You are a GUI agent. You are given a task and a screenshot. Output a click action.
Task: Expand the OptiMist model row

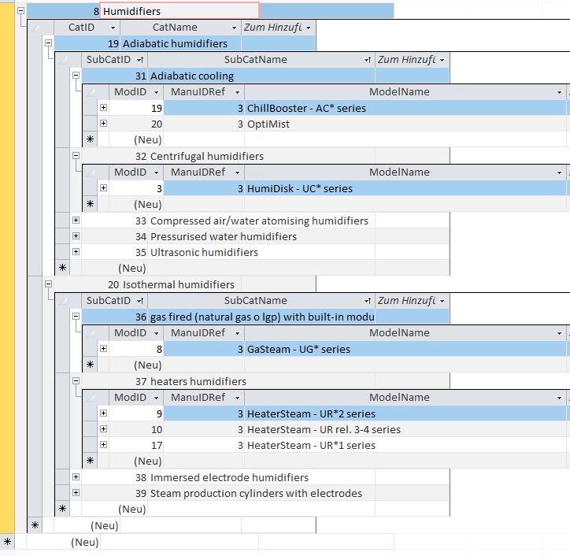[104, 124]
